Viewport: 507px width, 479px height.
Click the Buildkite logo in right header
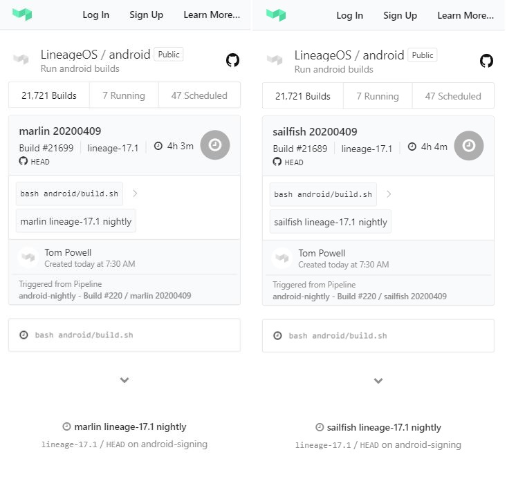(x=276, y=15)
